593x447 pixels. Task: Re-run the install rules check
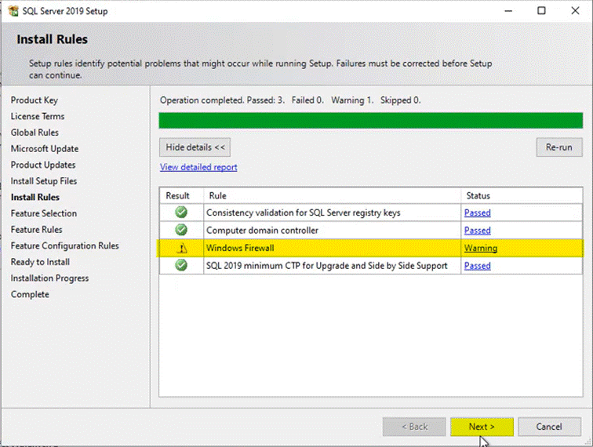point(559,147)
